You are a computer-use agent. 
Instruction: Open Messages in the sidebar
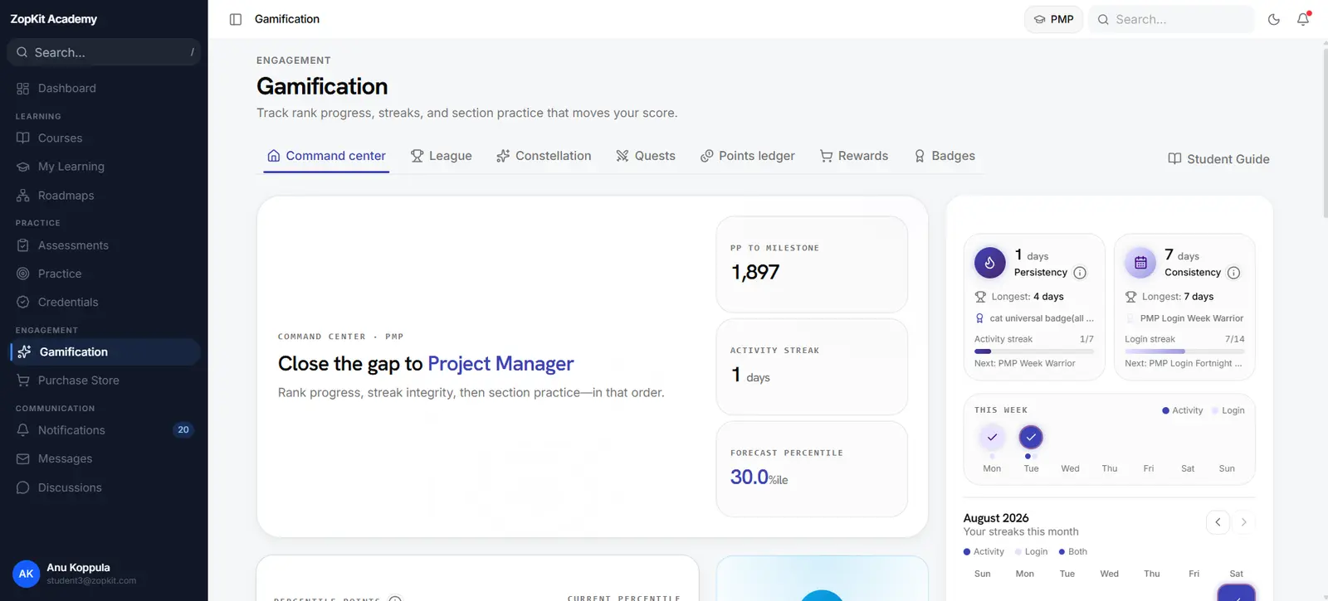point(104,458)
